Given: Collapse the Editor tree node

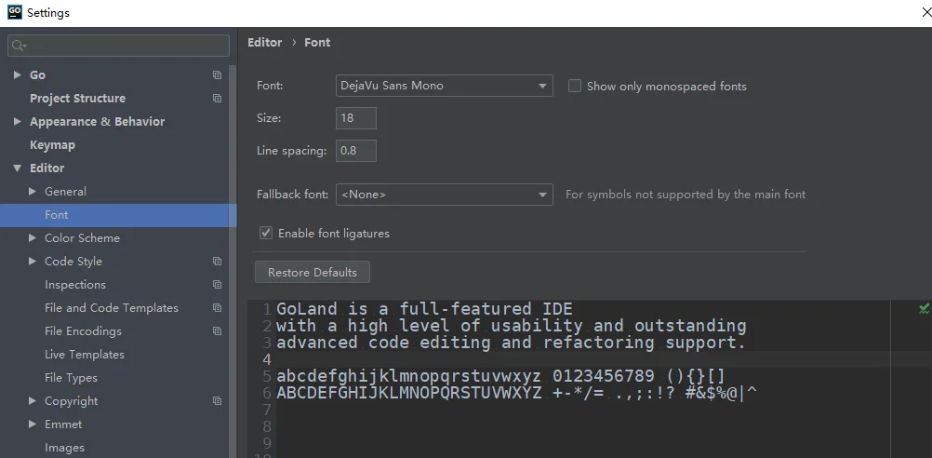Looking at the screenshot, I should (18, 168).
